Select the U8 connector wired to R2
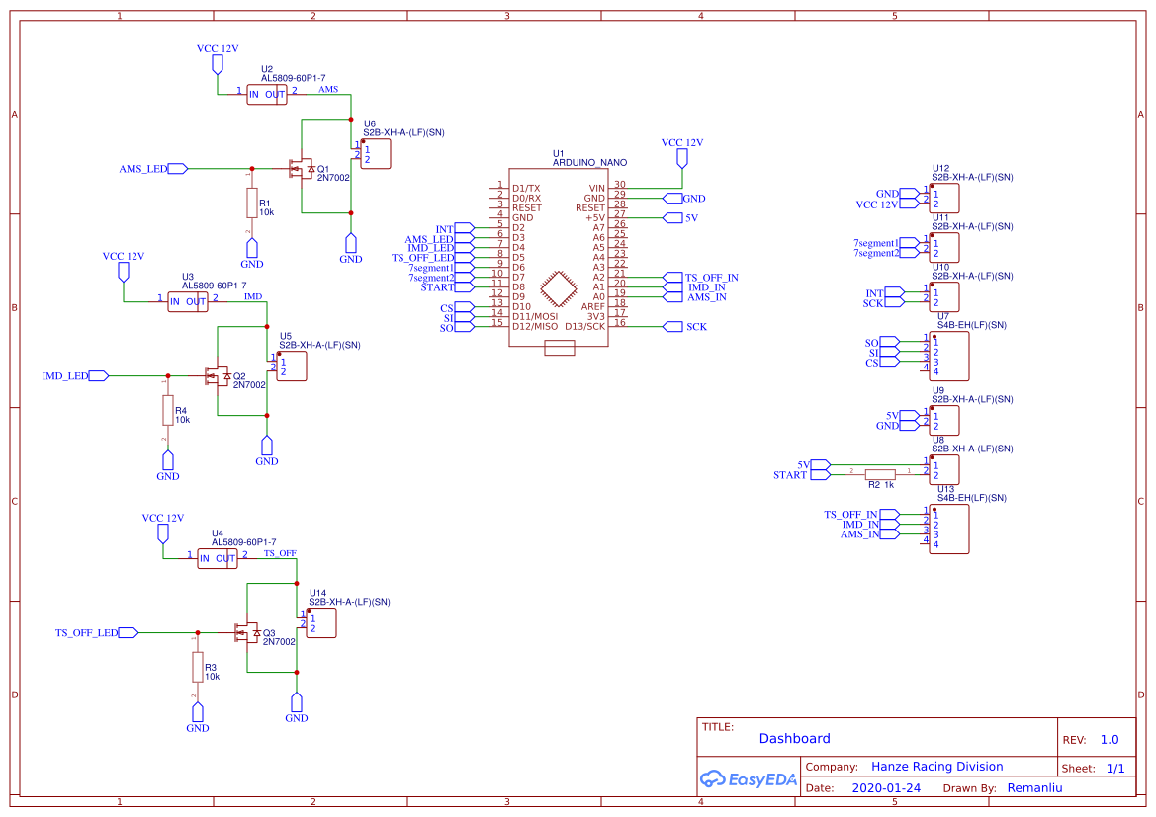The height and width of the screenshot is (817, 1156). pos(944,469)
